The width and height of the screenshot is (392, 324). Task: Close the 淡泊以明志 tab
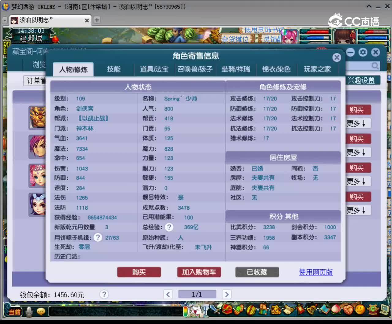pyautogui.click(x=87, y=20)
